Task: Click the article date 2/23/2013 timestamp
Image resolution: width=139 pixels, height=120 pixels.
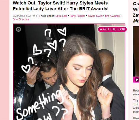Action: click(x=26, y=16)
